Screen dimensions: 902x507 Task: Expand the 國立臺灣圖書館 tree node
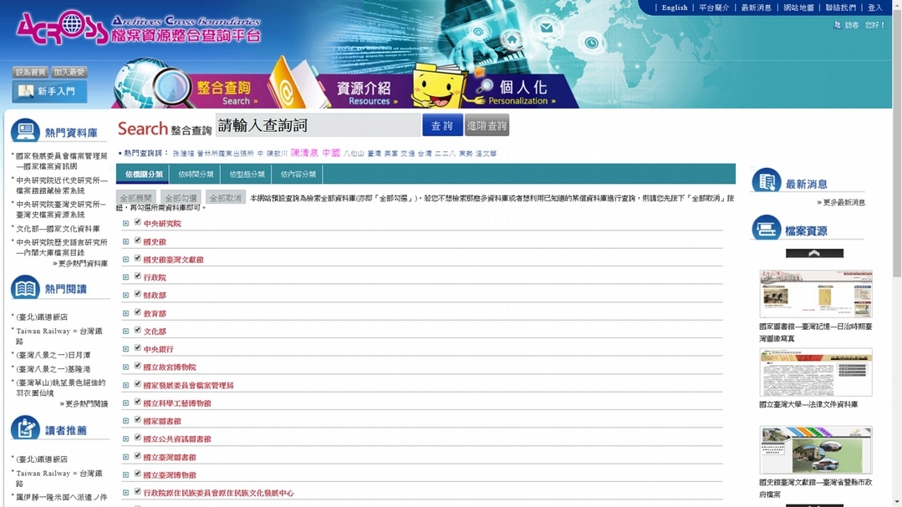click(125, 457)
